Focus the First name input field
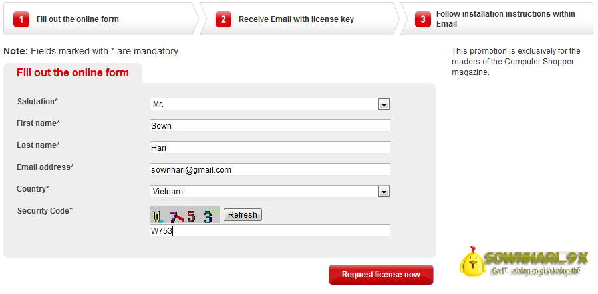This screenshot has height=294, width=598. (270, 126)
